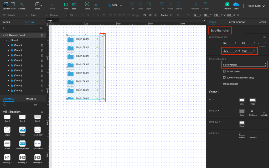Click the Group toolbar icon
269x168 pixels.
tap(87, 4)
